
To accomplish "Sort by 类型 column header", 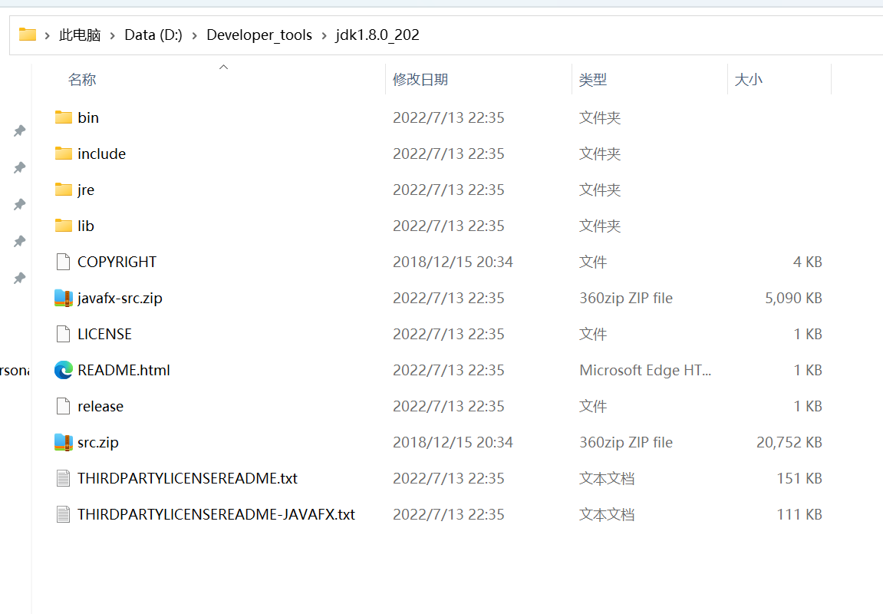I will [x=593, y=79].
